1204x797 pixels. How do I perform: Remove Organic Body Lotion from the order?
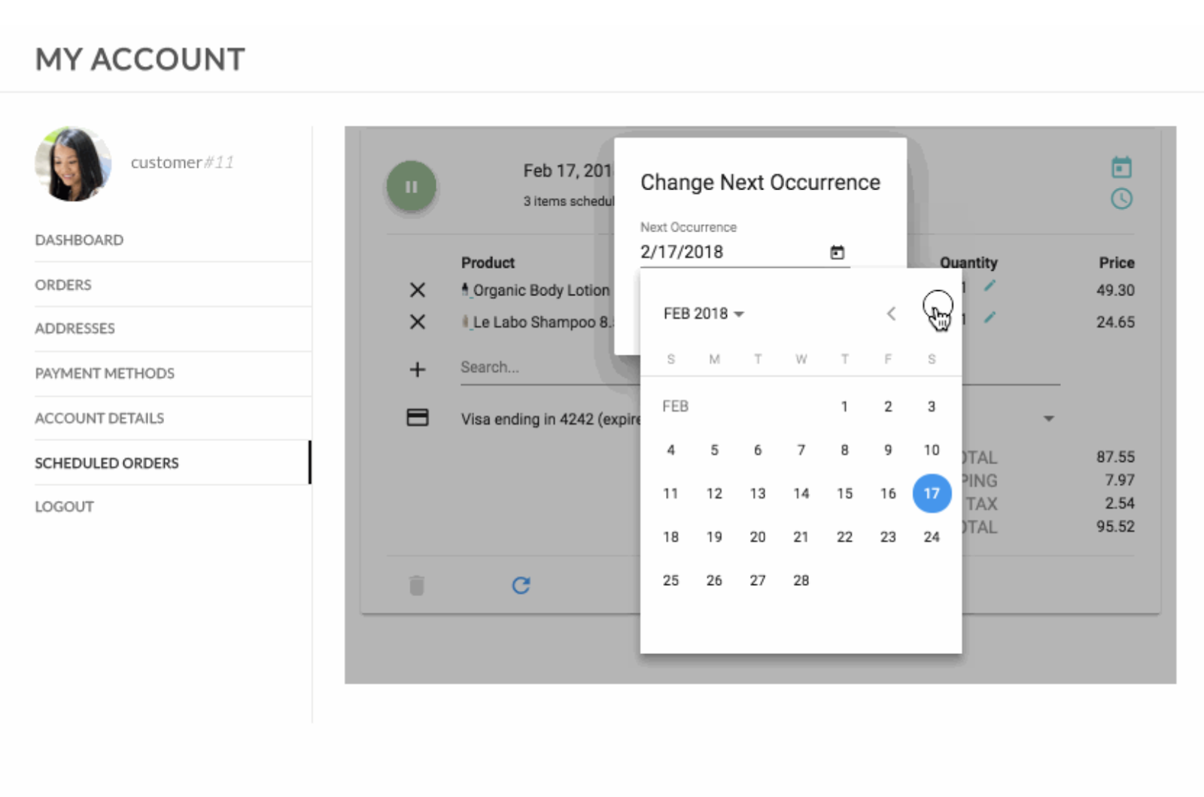(x=418, y=289)
